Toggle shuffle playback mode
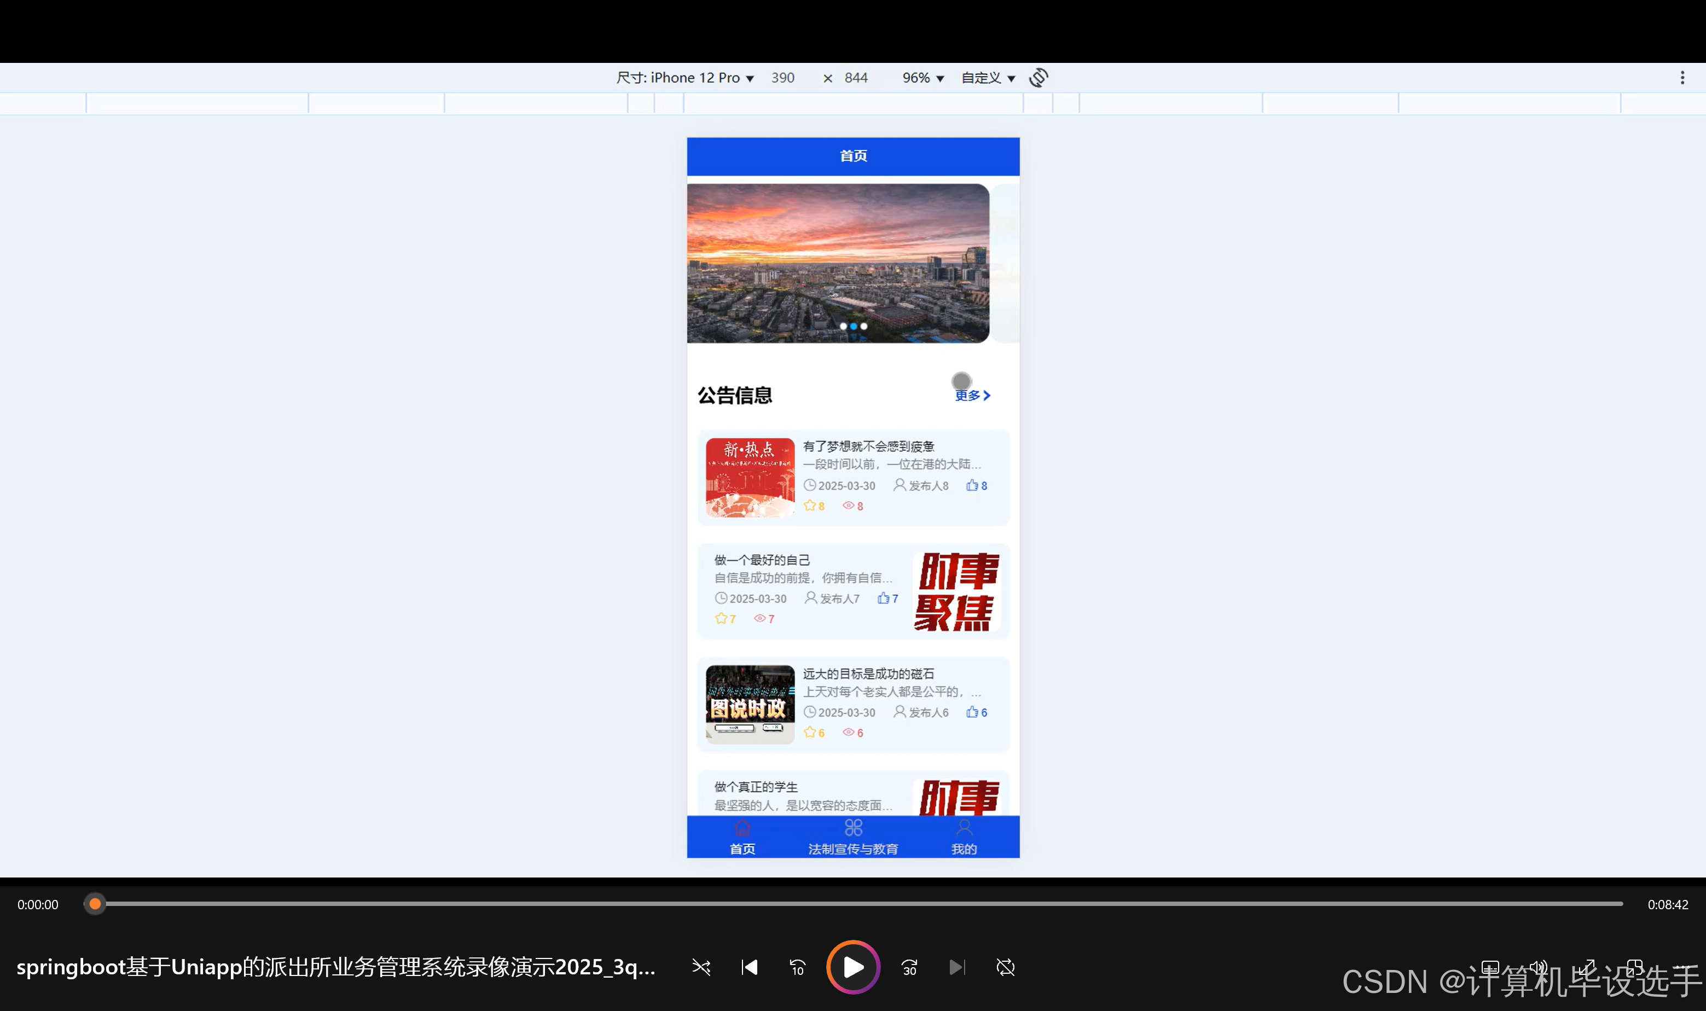1706x1011 pixels. [701, 967]
